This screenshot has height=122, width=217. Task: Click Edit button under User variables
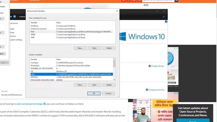(95, 48)
